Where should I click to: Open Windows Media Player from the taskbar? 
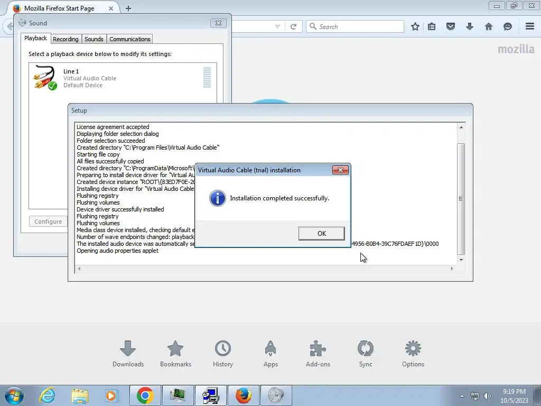pos(111,395)
